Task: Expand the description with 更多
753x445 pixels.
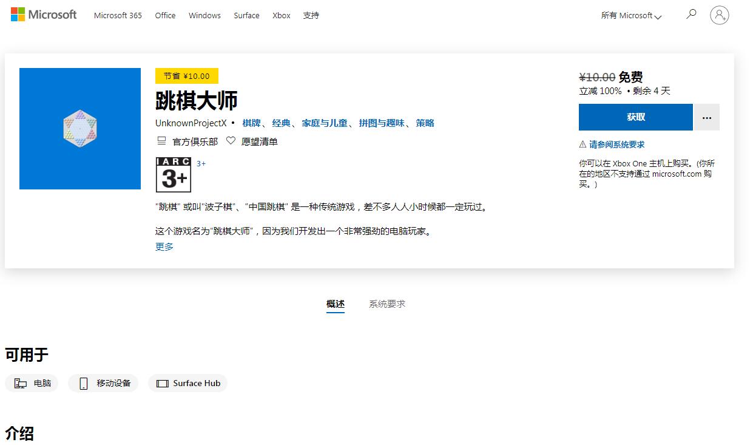Action: [164, 246]
